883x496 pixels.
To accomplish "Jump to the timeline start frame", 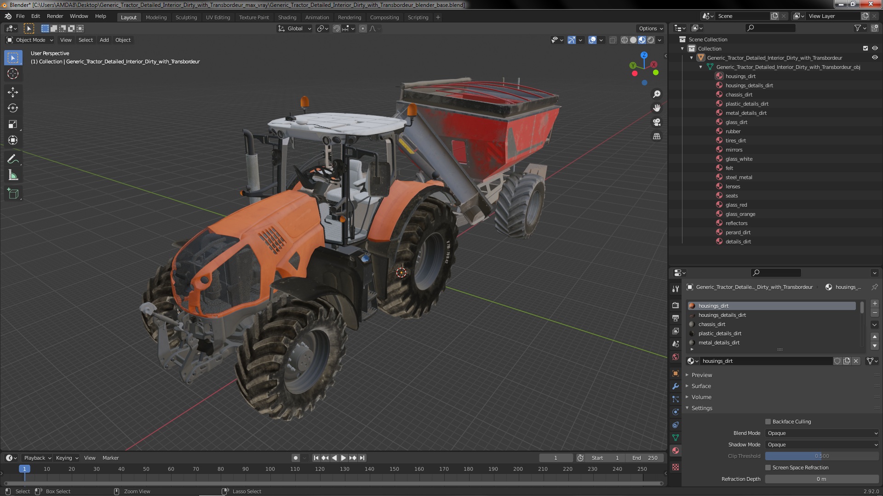I will [x=316, y=458].
